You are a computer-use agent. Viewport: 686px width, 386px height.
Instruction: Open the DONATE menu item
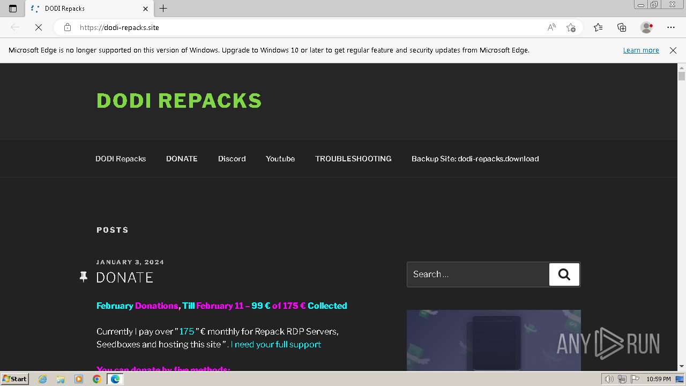182,159
